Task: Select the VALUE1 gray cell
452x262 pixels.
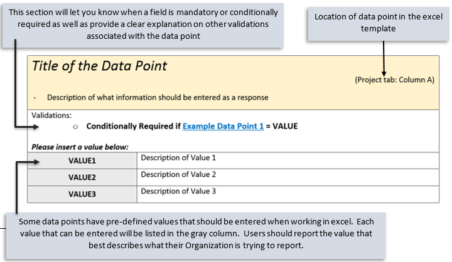Action: coord(82,161)
